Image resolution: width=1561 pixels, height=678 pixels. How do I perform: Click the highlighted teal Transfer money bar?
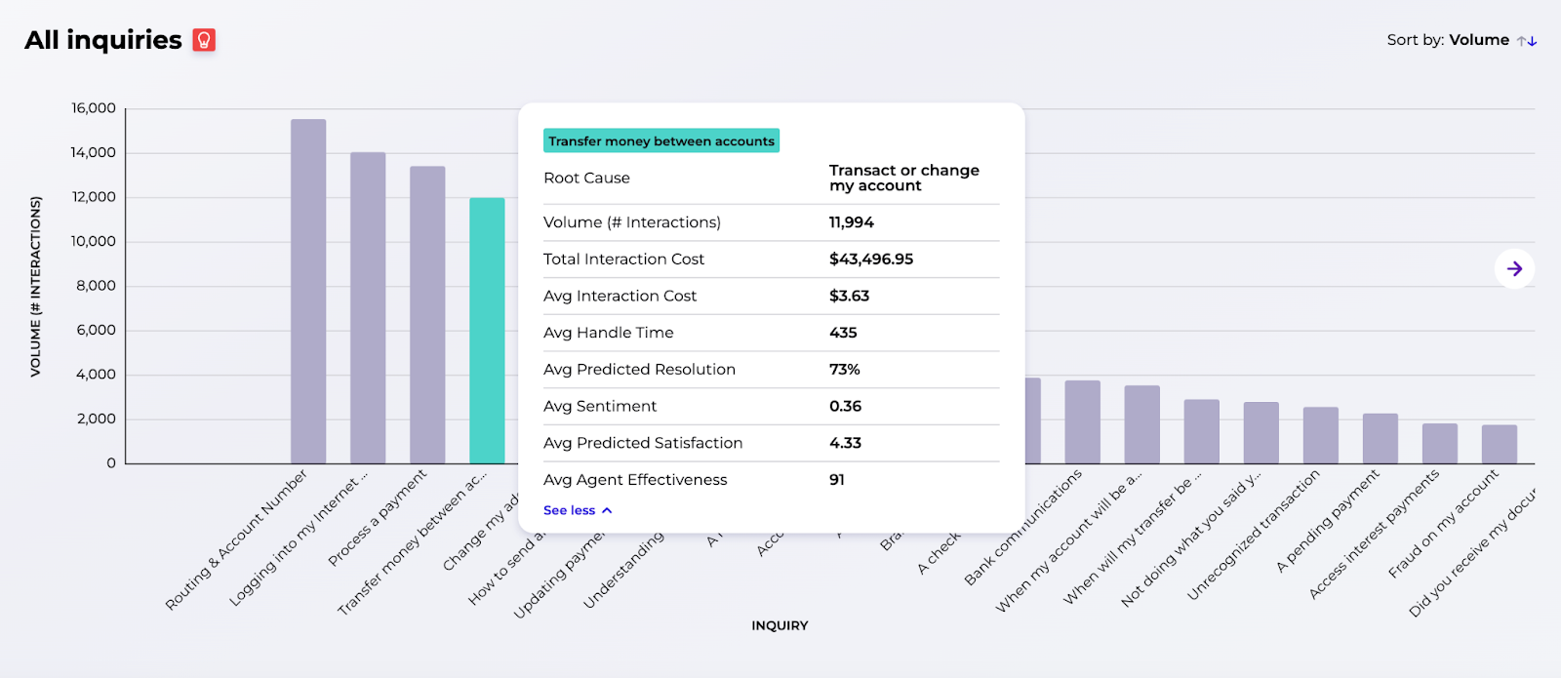point(487,331)
